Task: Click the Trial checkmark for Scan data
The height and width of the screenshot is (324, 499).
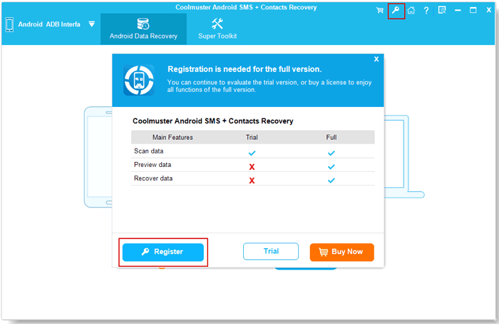Action: tap(252, 153)
